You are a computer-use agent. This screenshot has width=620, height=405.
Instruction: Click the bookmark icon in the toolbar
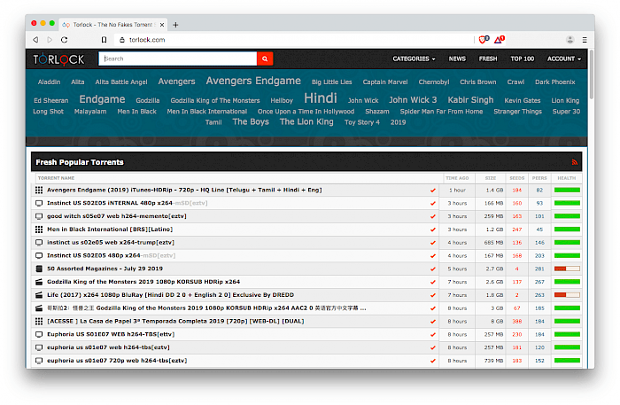(104, 40)
